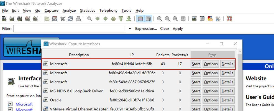Image resolution: width=274 pixels, height=111 pixels.
Task: Open preferences wrench icon
Action: [x=218, y=19]
